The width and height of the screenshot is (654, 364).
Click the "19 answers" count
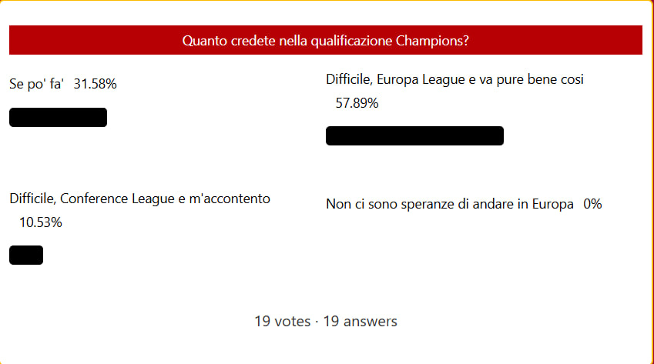(x=361, y=321)
